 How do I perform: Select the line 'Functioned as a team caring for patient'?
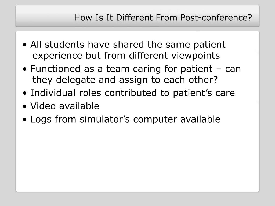click(121, 68)
